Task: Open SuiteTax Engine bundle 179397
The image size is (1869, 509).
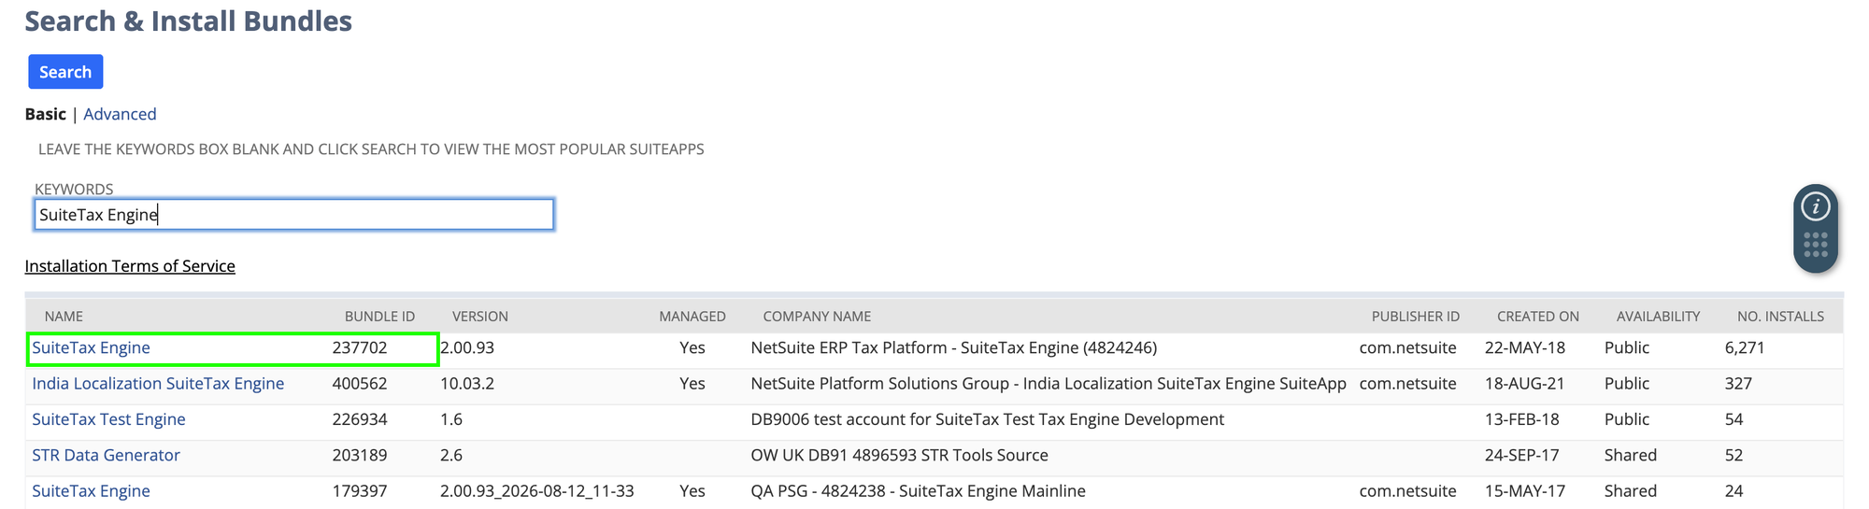Action: [91, 491]
